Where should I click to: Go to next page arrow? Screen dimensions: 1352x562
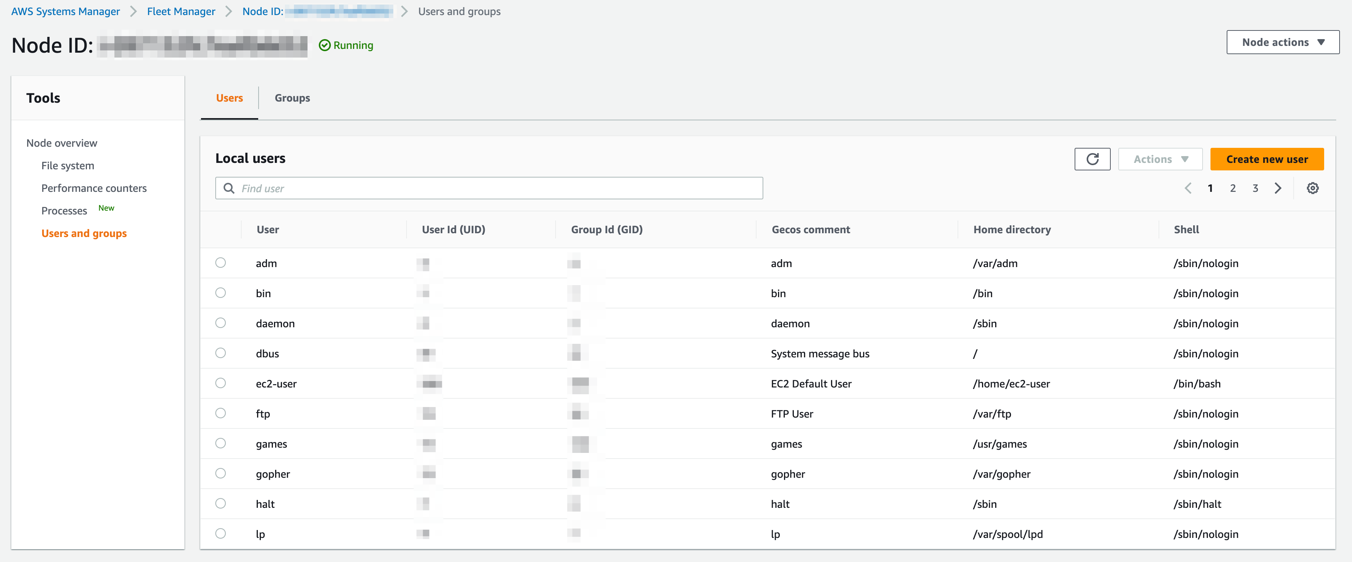1277,188
